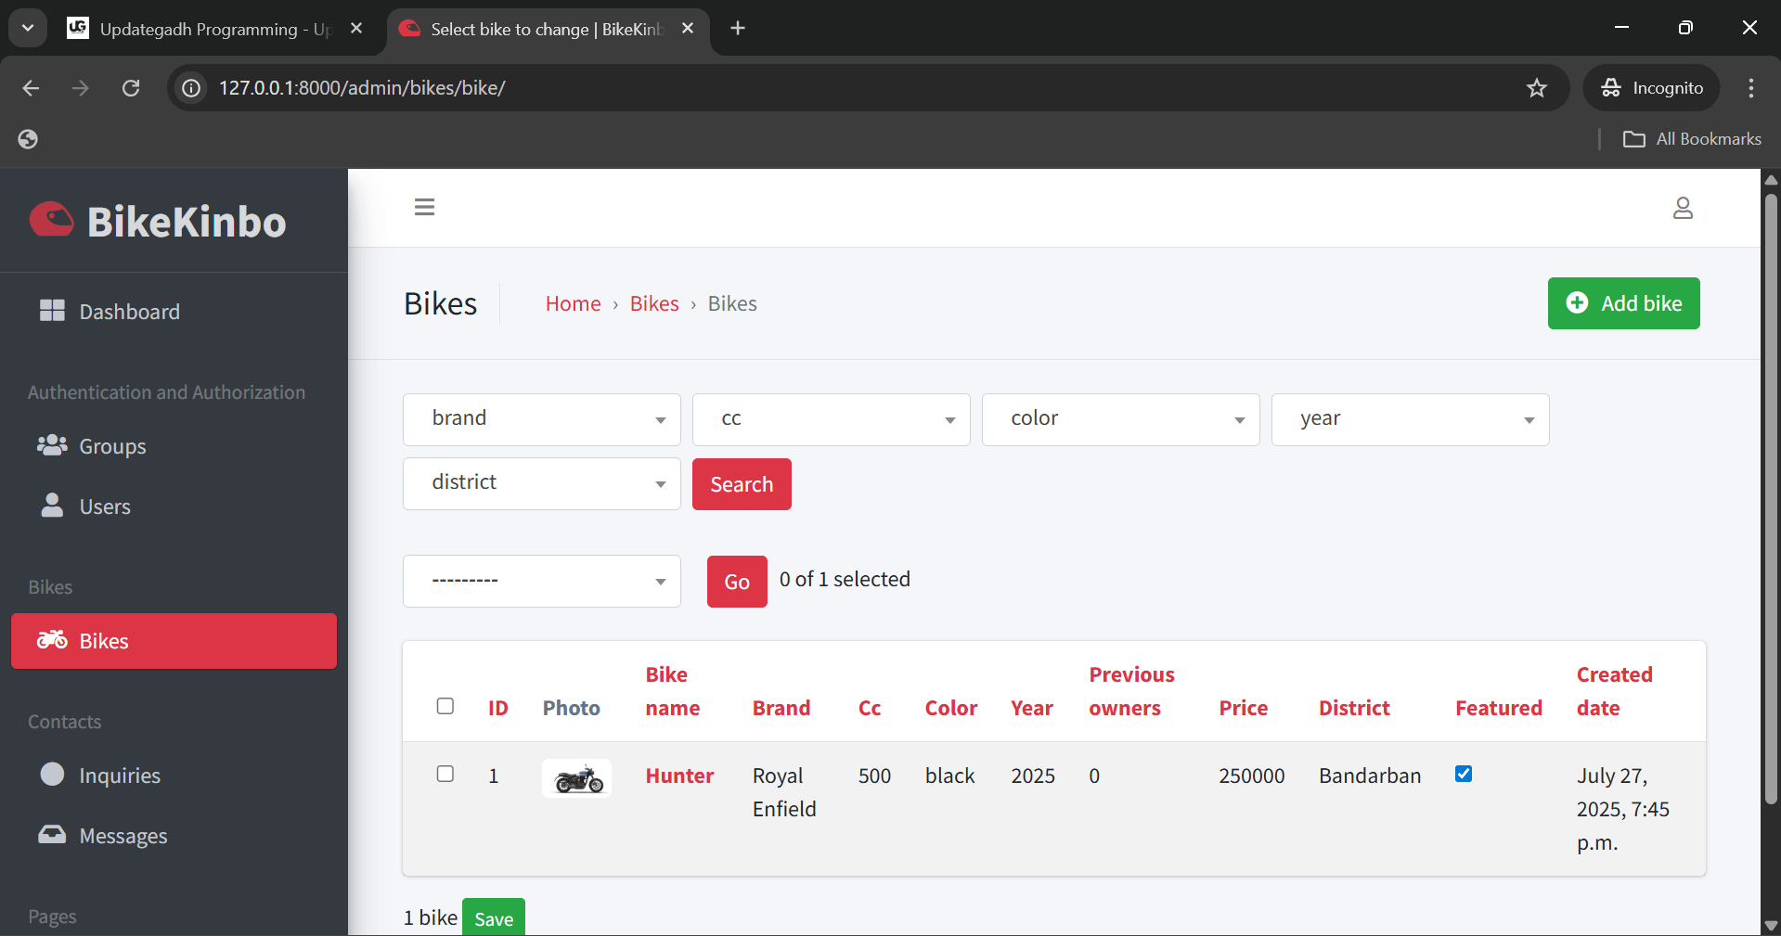Open the user profile icon in header

pyautogui.click(x=1682, y=208)
